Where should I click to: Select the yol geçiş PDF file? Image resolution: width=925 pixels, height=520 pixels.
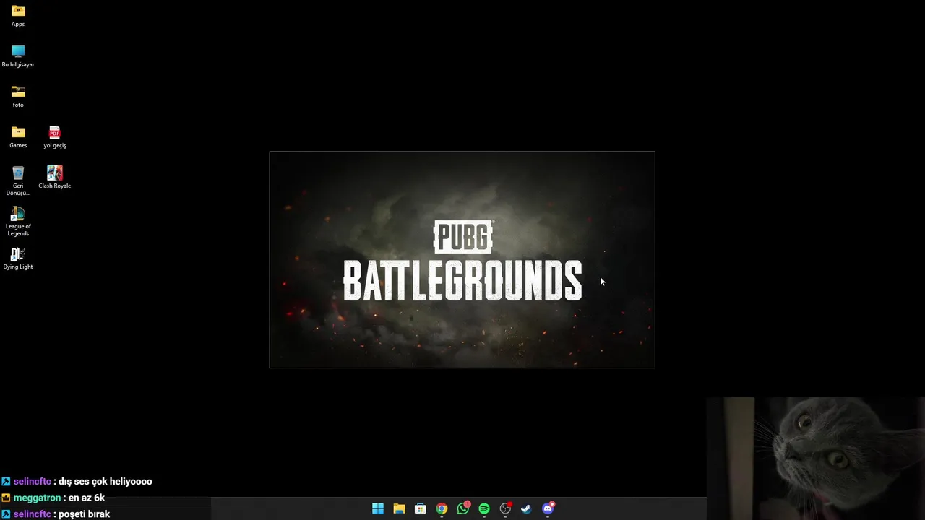pos(55,136)
